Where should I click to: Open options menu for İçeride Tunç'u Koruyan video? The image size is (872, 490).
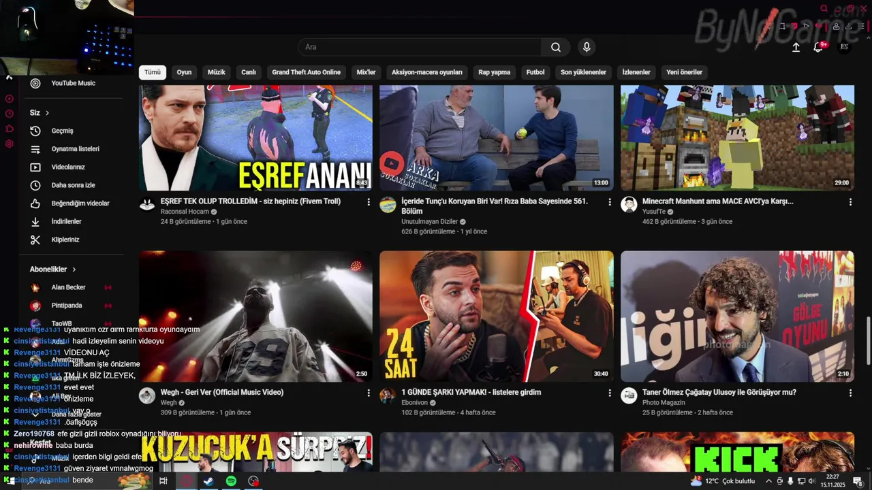pos(610,202)
